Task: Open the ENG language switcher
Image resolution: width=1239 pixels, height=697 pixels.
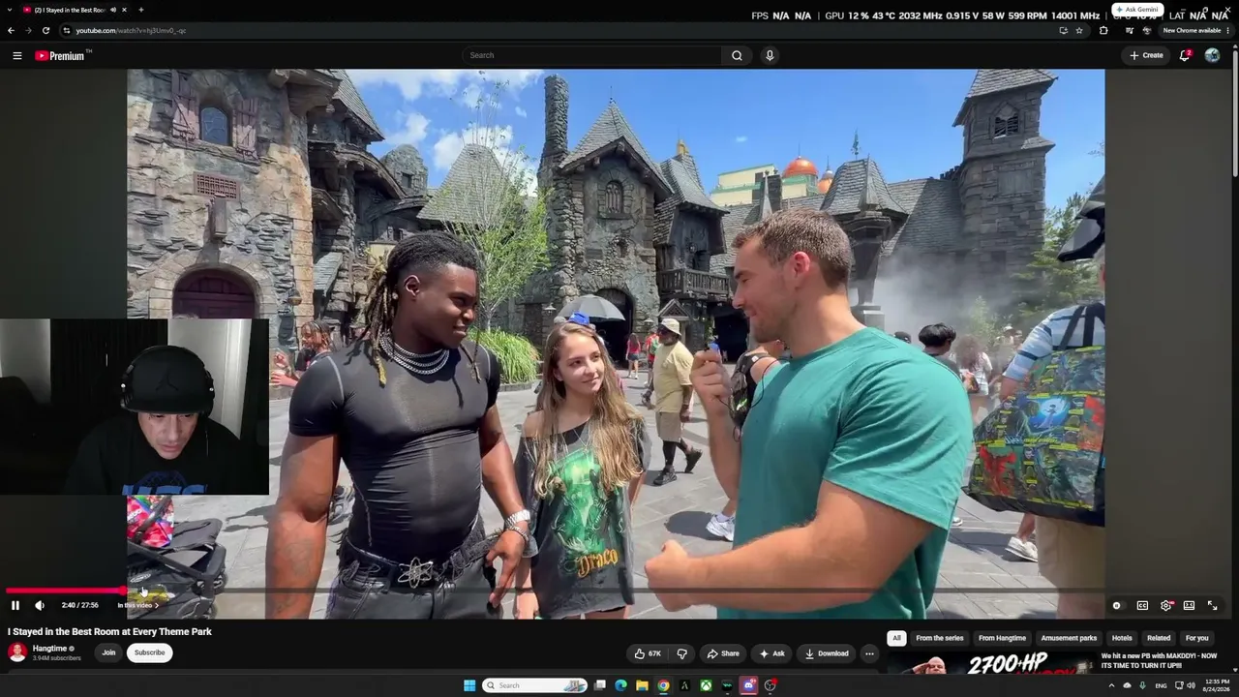Action: point(1161,685)
